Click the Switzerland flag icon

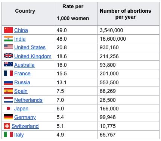click(x=7, y=126)
